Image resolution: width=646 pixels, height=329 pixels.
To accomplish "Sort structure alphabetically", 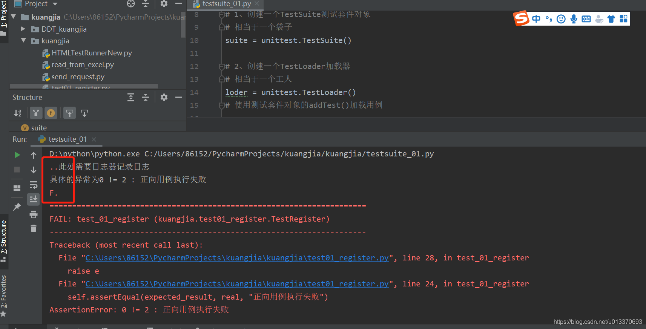I will 18,113.
